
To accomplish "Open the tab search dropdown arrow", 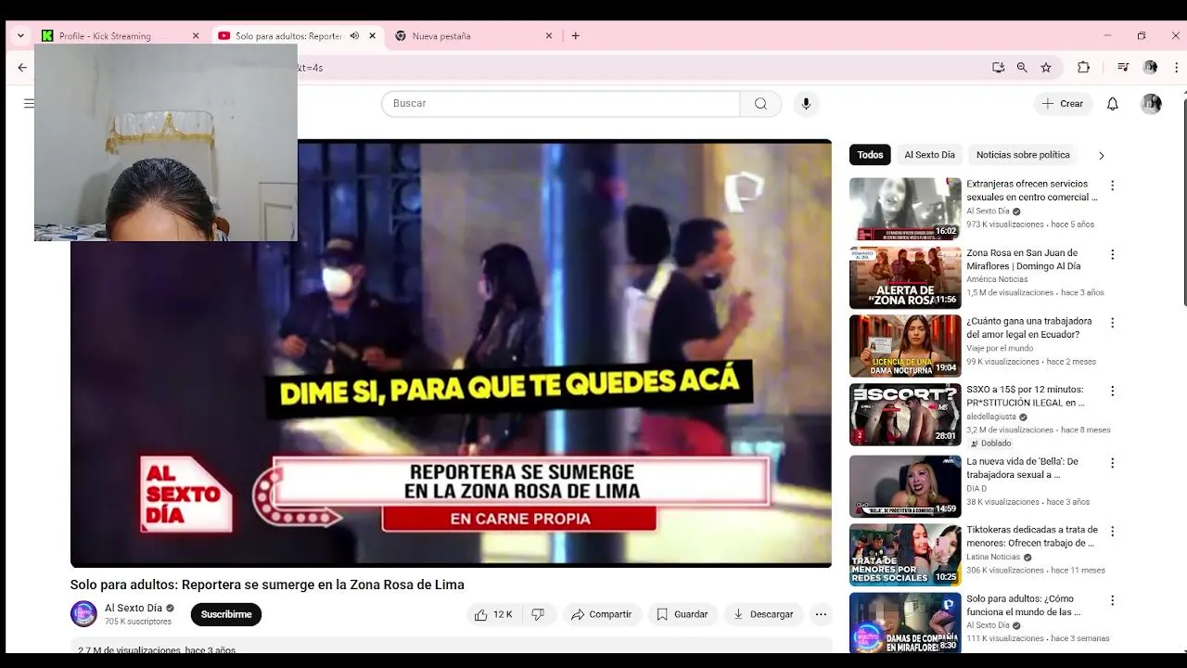I will point(20,36).
